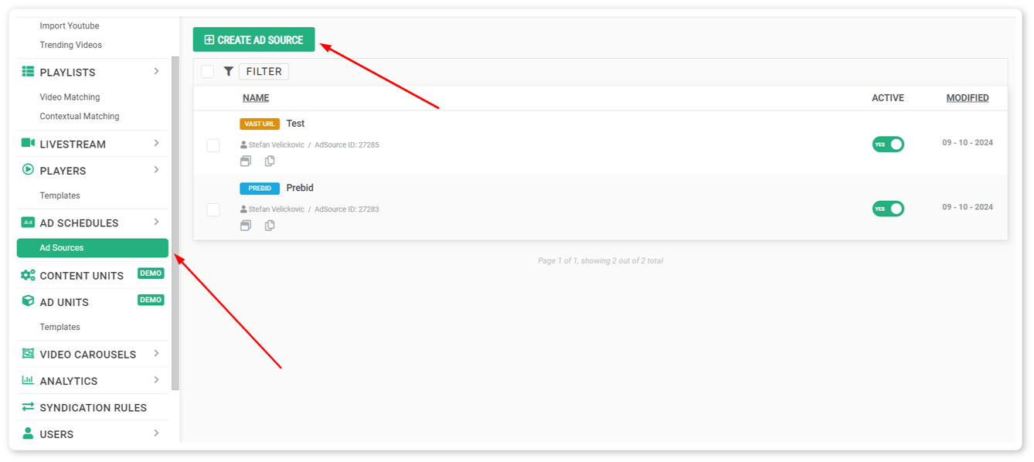Image resolution: width=1034 pixels, height=462 pixels.
Task: Click the user icon in Test row
Action: pos(243,144)
